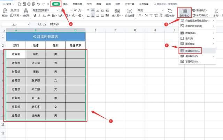
Task: Click the Paste (粘贴) clipboard icon
Action: pos(5,11)
